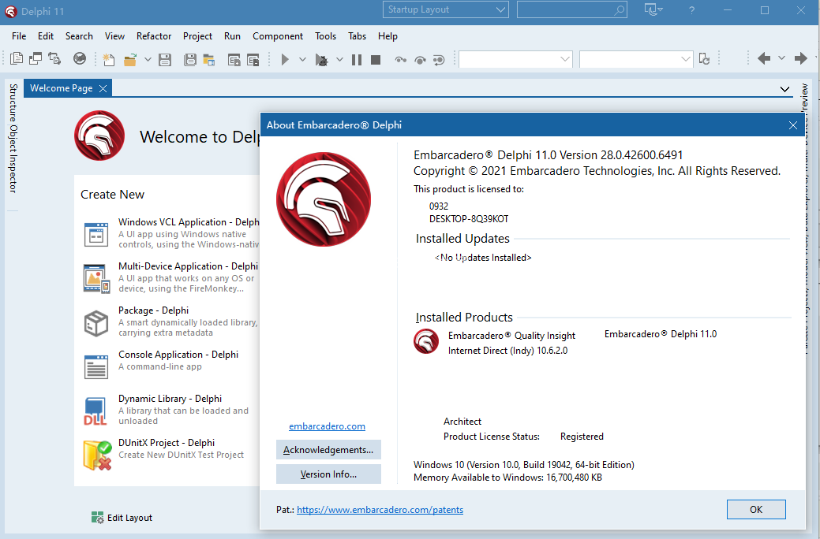Click the Open folder toolbar icon

(x=130, y=59)
